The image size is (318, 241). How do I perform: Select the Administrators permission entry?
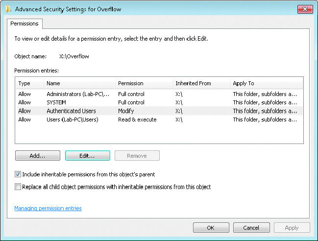159,94
